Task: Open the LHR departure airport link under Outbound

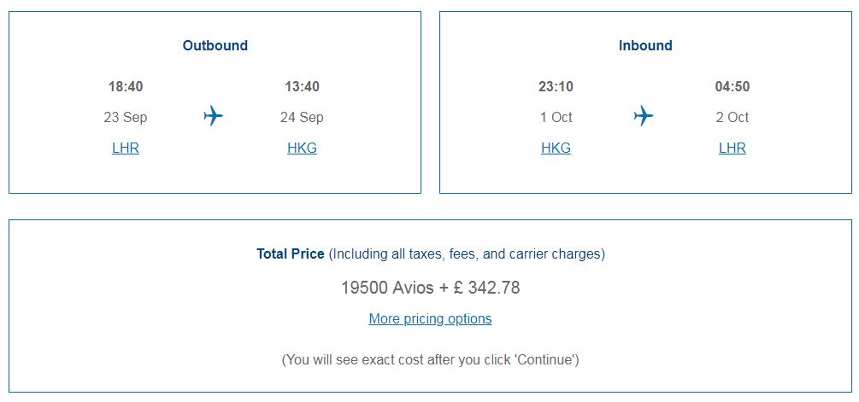Action: 126,149
